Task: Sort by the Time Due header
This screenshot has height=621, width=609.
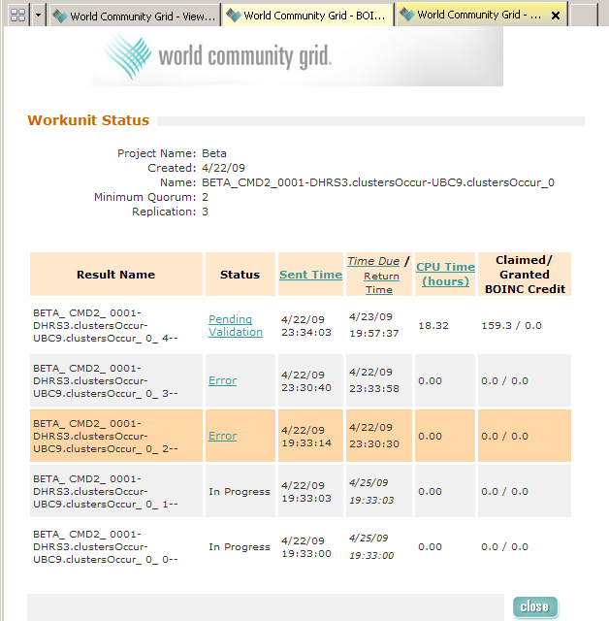Action: click(x=373, y=261)
